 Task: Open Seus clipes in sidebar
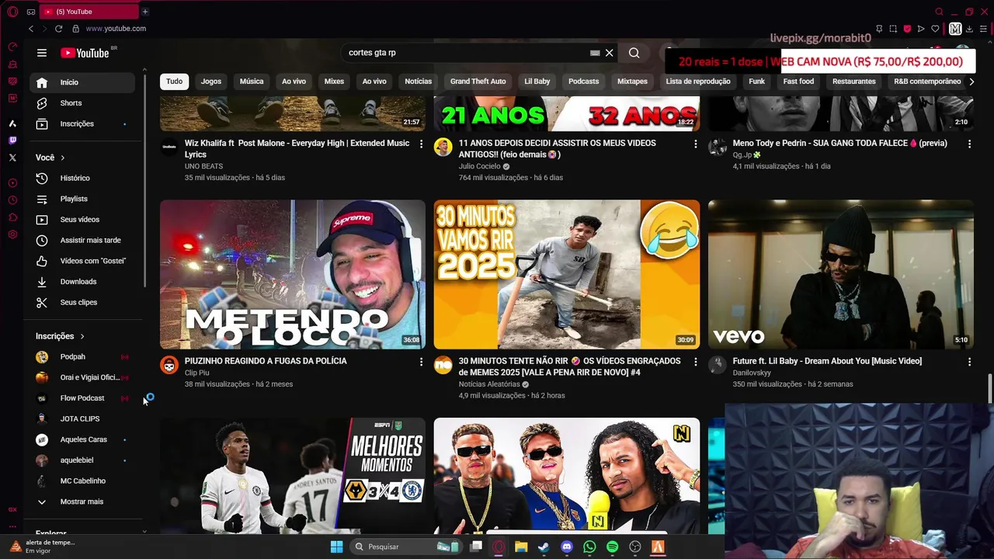coord(82,303)
